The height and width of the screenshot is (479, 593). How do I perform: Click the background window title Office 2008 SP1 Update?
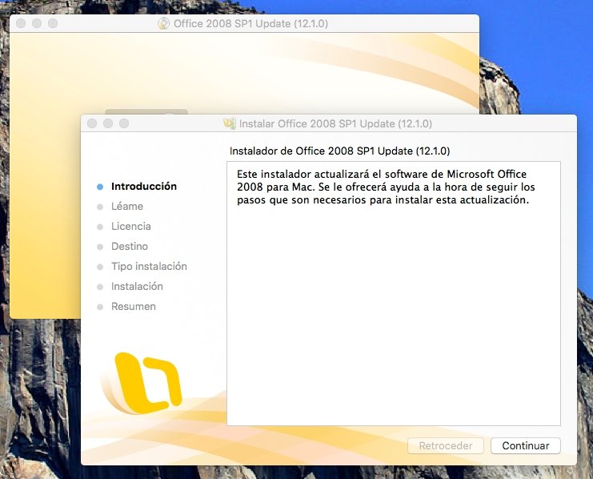tap(250, 24)
